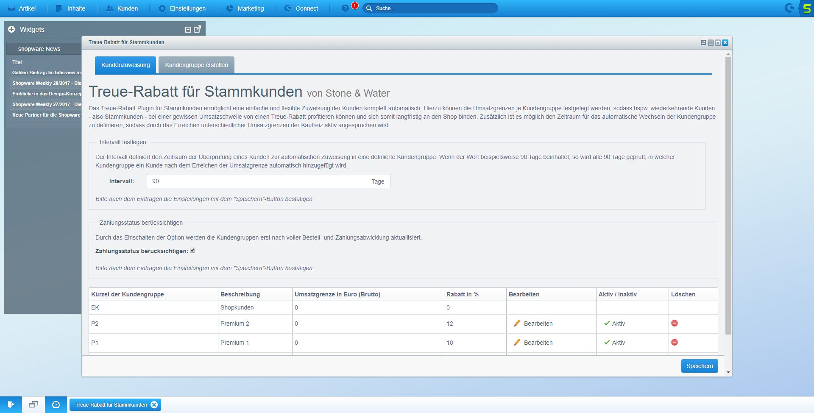Viewport: 814px width, 413px height.
Task: Open the Marketing menu
Action: click(x=245, y=8)
